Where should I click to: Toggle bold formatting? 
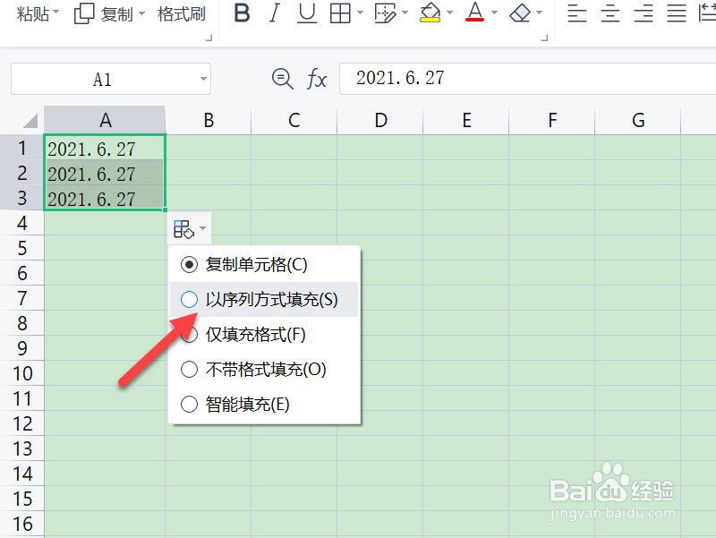[x=242, y=13]
